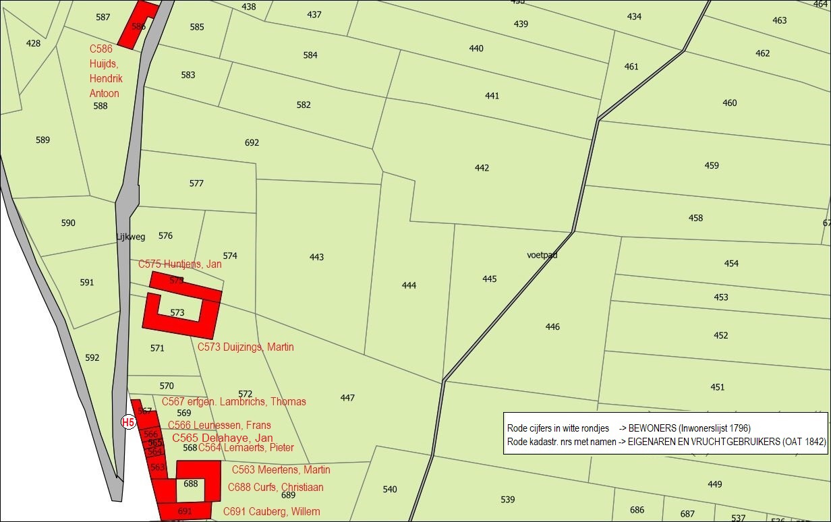Select parcel number 442

tap(482, 168)
